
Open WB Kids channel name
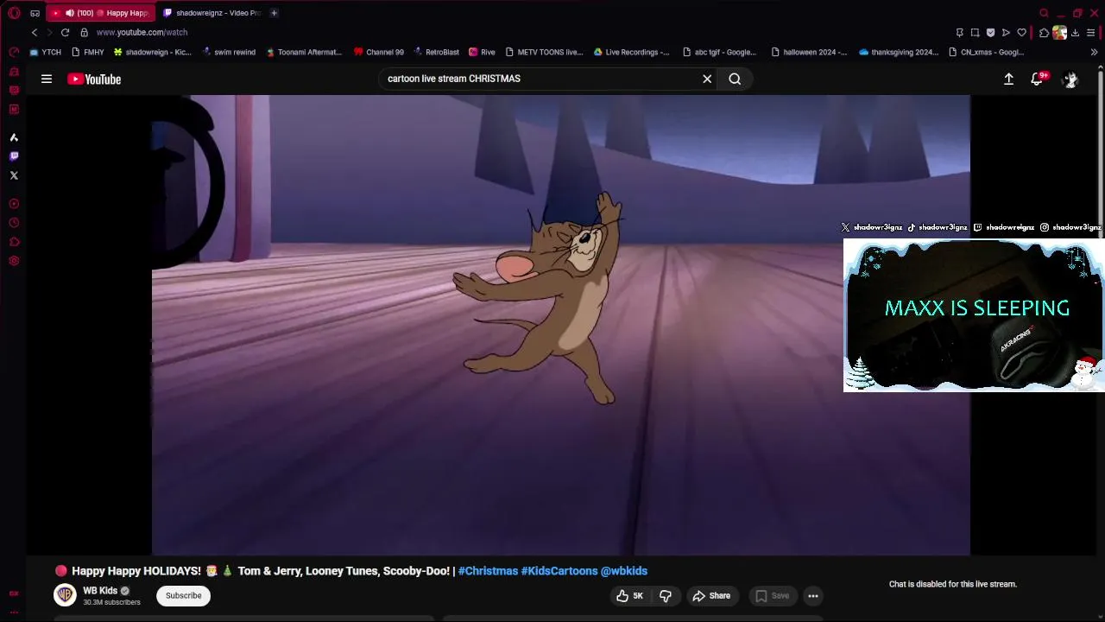tap(100, 591)
